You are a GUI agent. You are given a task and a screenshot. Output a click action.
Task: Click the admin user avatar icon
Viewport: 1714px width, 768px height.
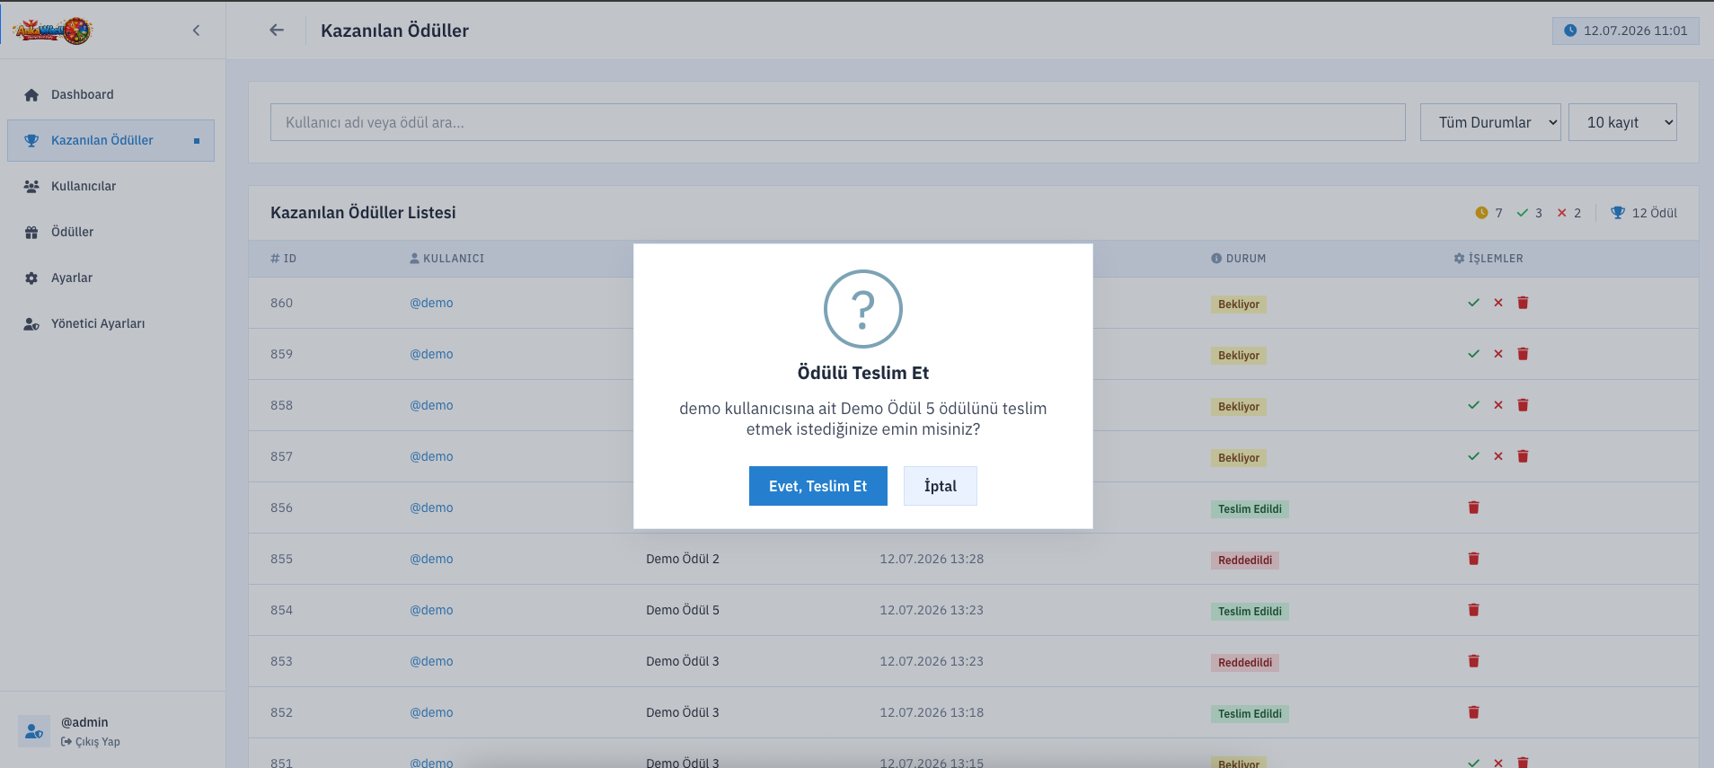coord(34,731)
